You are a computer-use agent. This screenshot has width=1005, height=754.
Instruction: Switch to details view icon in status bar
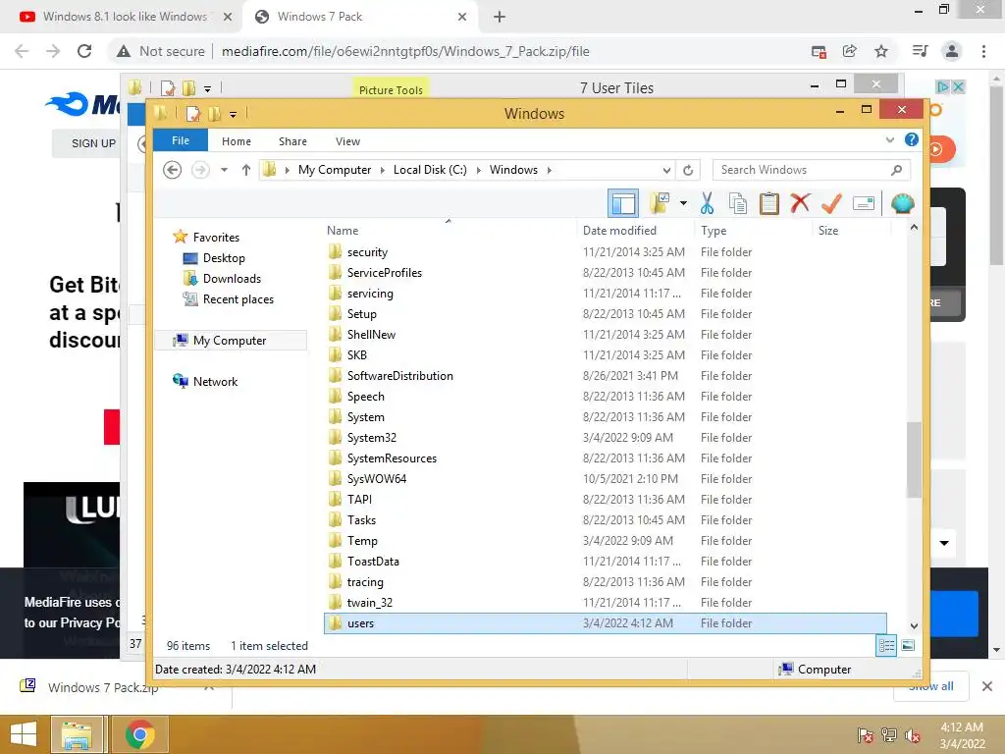[x=886, y=645]
